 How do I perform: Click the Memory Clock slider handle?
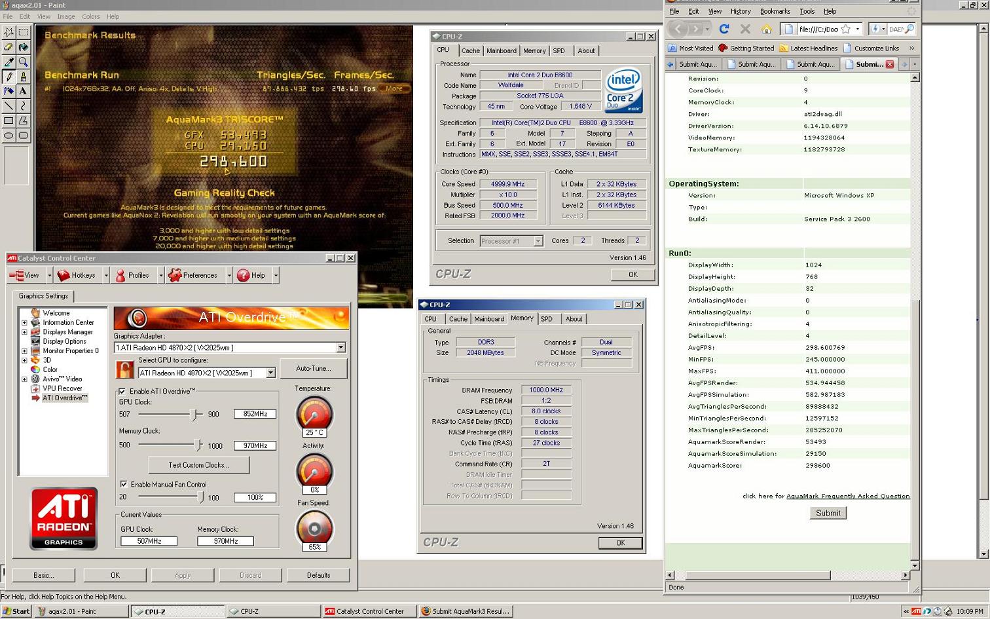(198, 445)
